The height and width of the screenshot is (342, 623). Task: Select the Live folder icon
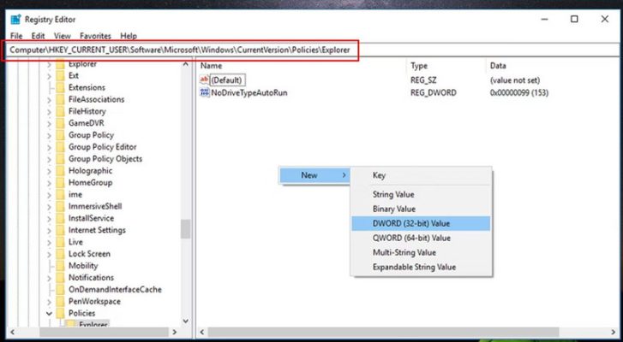[x=60, y=242]
